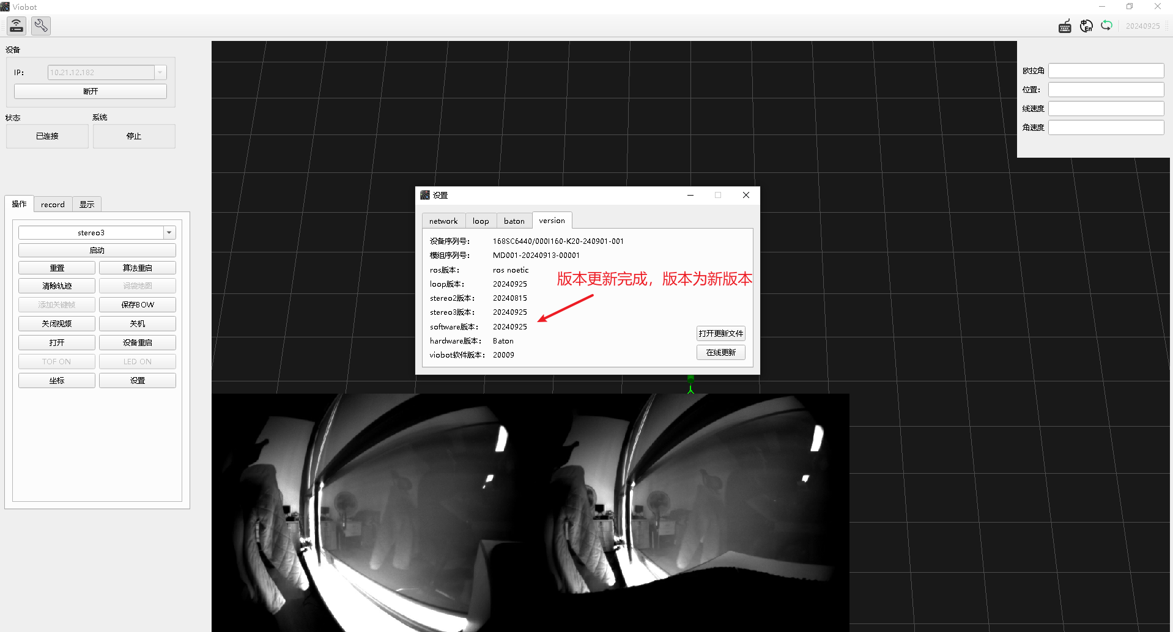
Task: Click the 坐标 coordinates button
Action: point(57,381)
